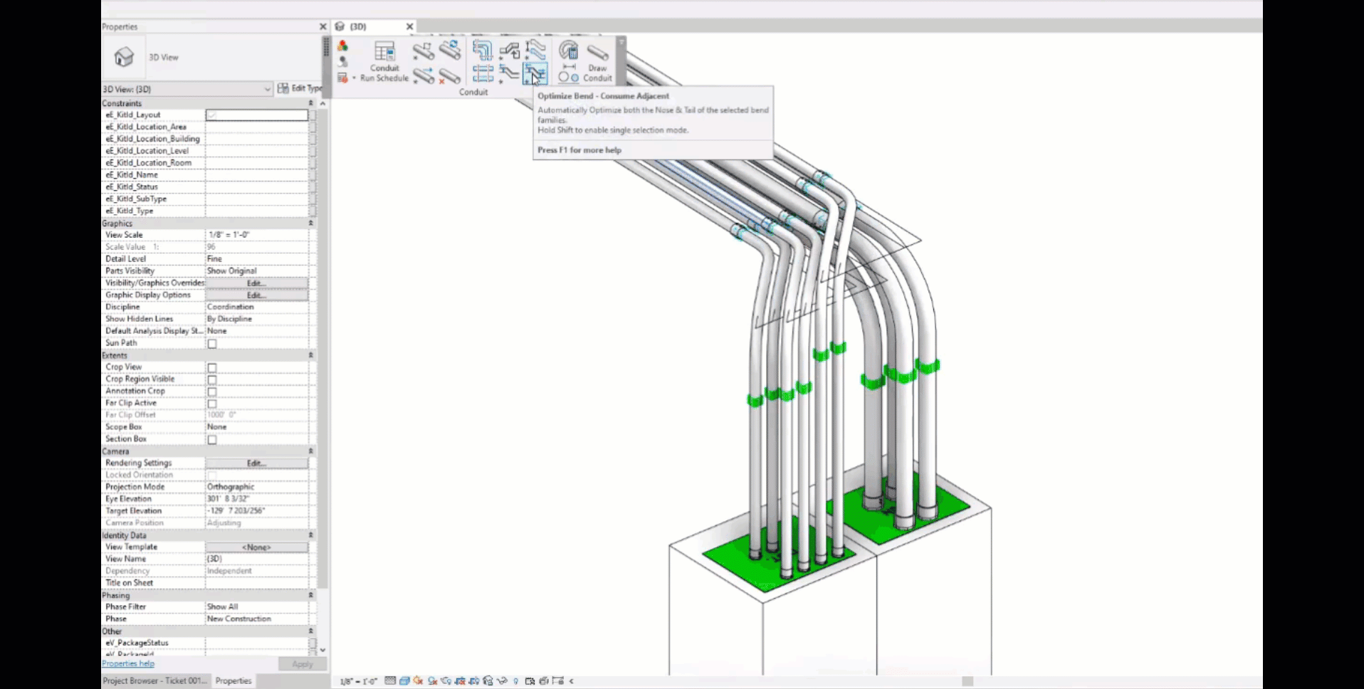The width and height of the screenshot is (1364, 689).
Task: Click the optimize bend icon left of highlighted one
Action: point(509,73)
